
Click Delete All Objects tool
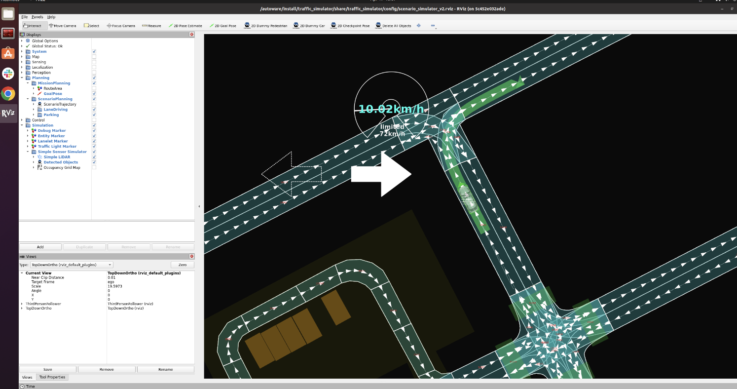coord(393,26)
